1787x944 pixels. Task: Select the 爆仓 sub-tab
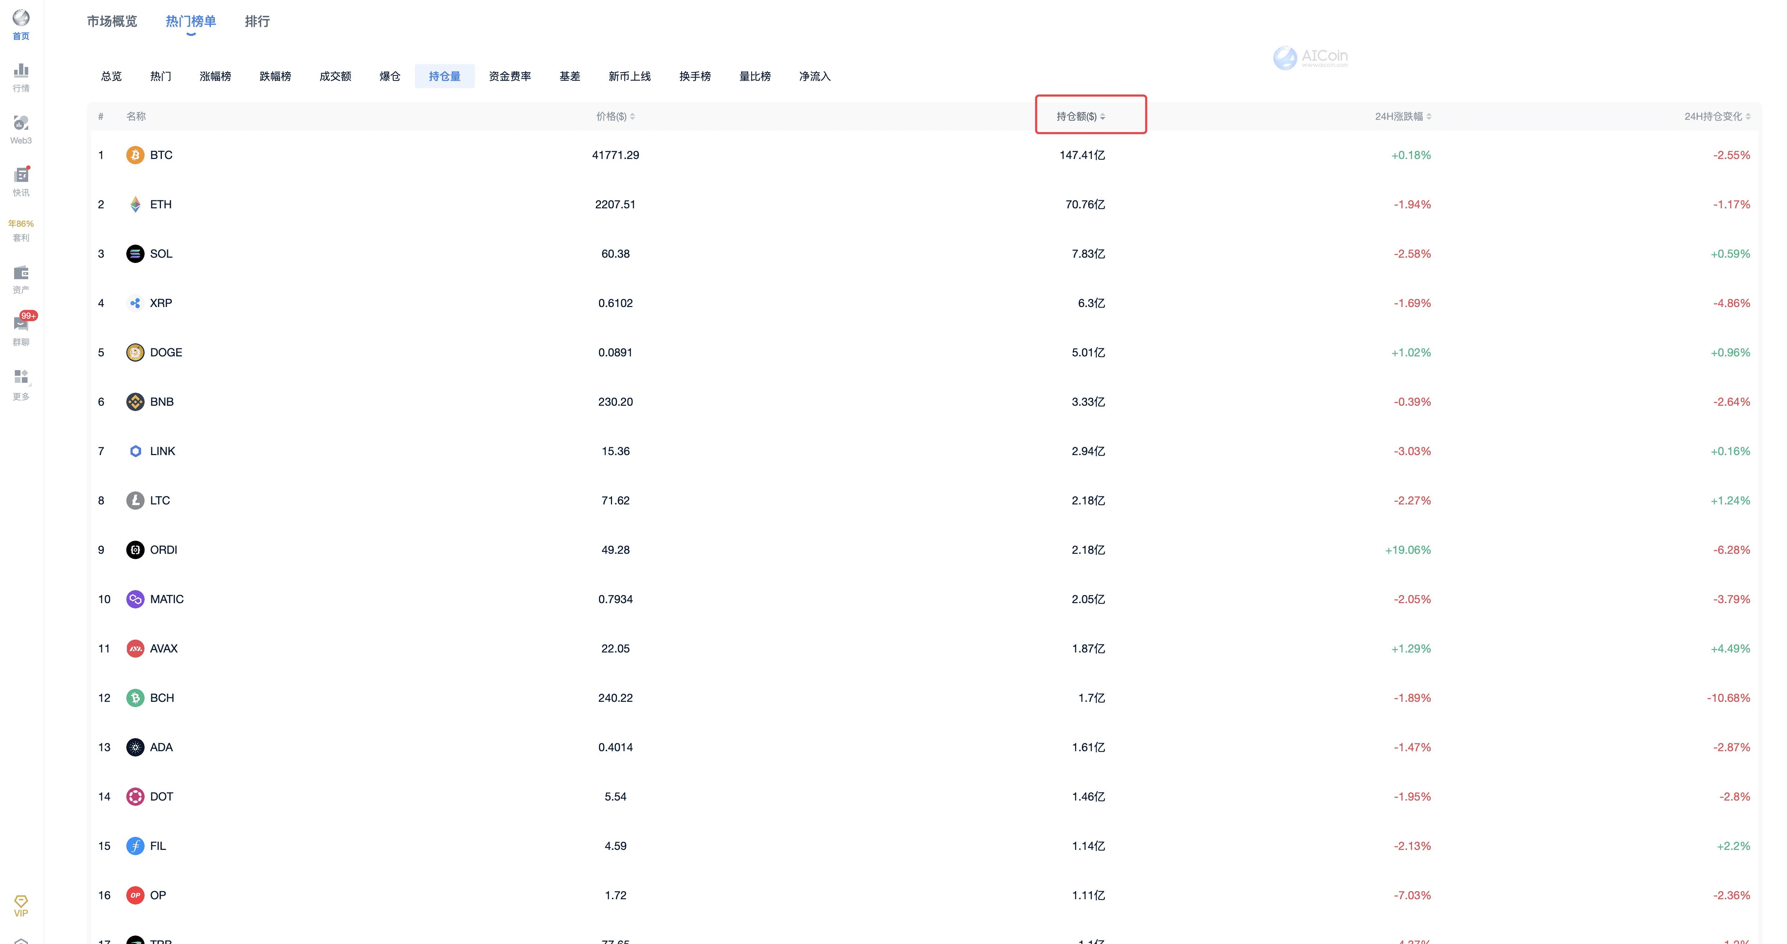coord(390,76)
